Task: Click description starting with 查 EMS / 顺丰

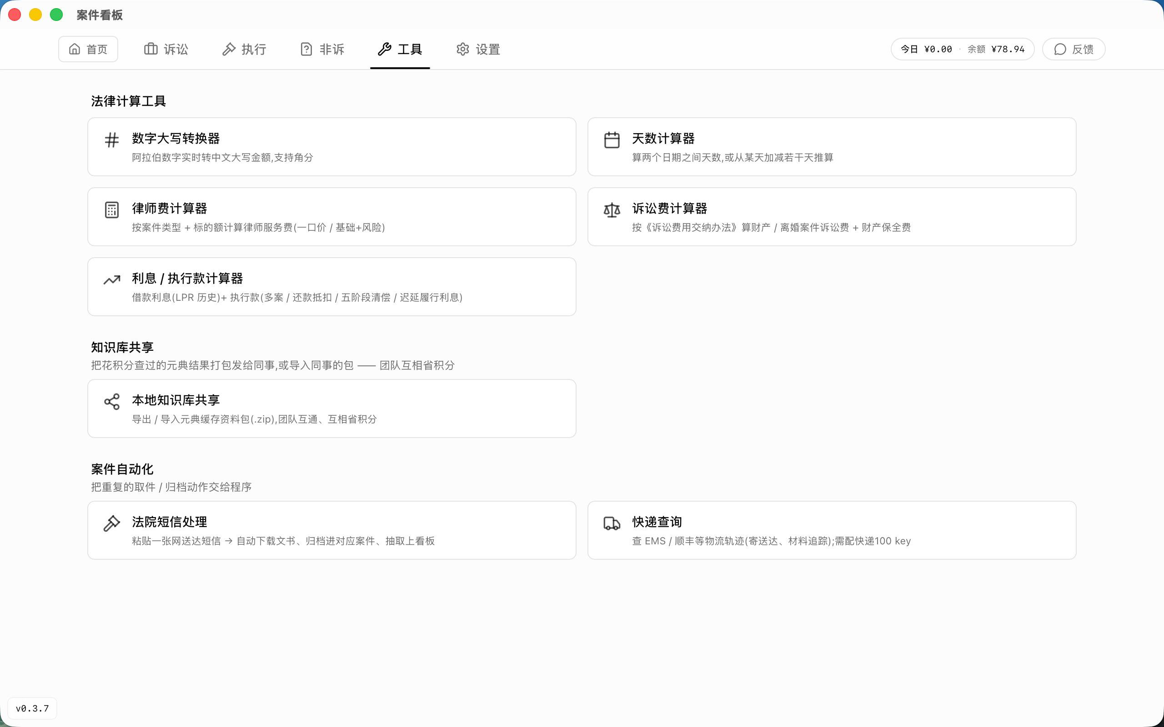Action: (x=772, y=541)
